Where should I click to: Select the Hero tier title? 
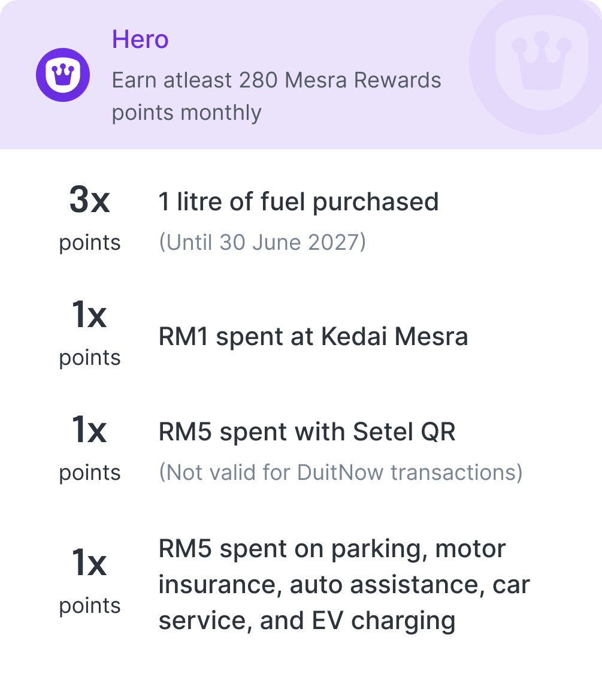point(140,39)
